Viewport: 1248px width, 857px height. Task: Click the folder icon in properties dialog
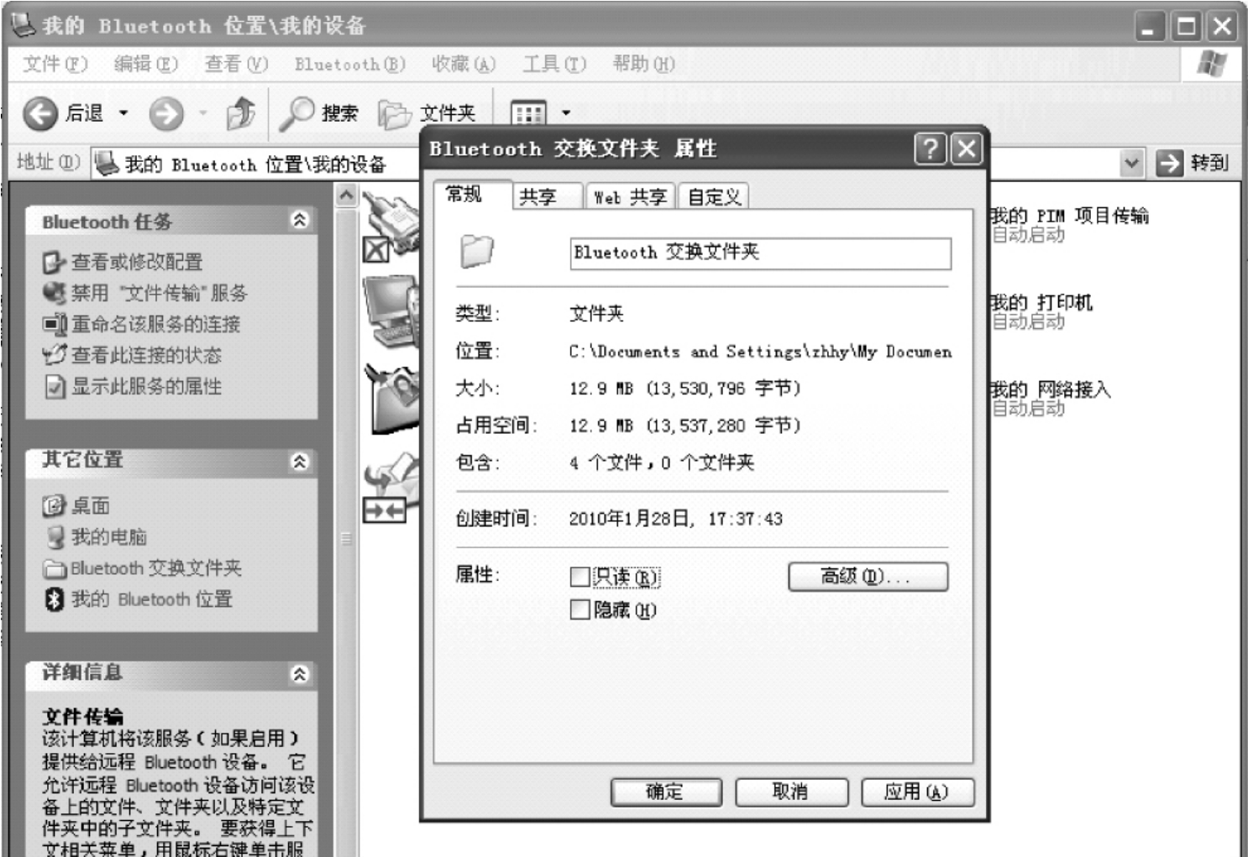[x=477, y=250]
